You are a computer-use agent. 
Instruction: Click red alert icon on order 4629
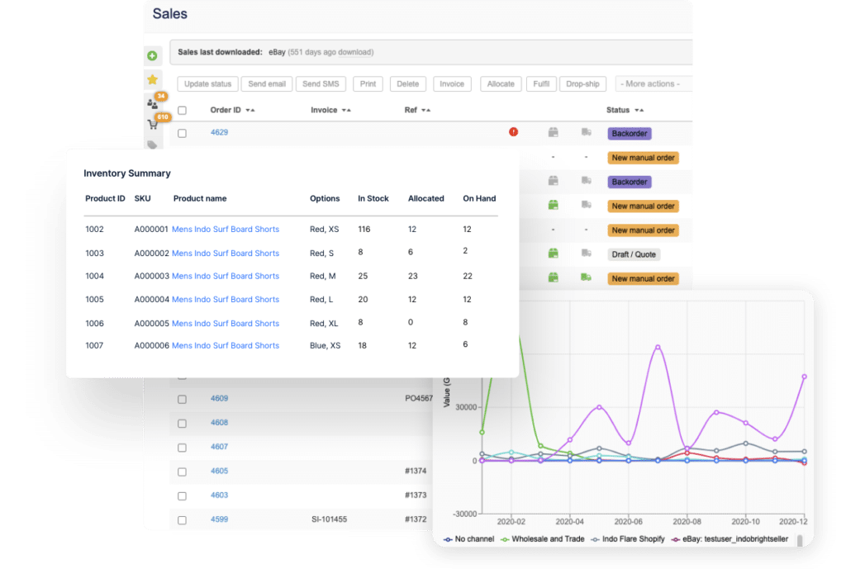(x=513, y=132)
